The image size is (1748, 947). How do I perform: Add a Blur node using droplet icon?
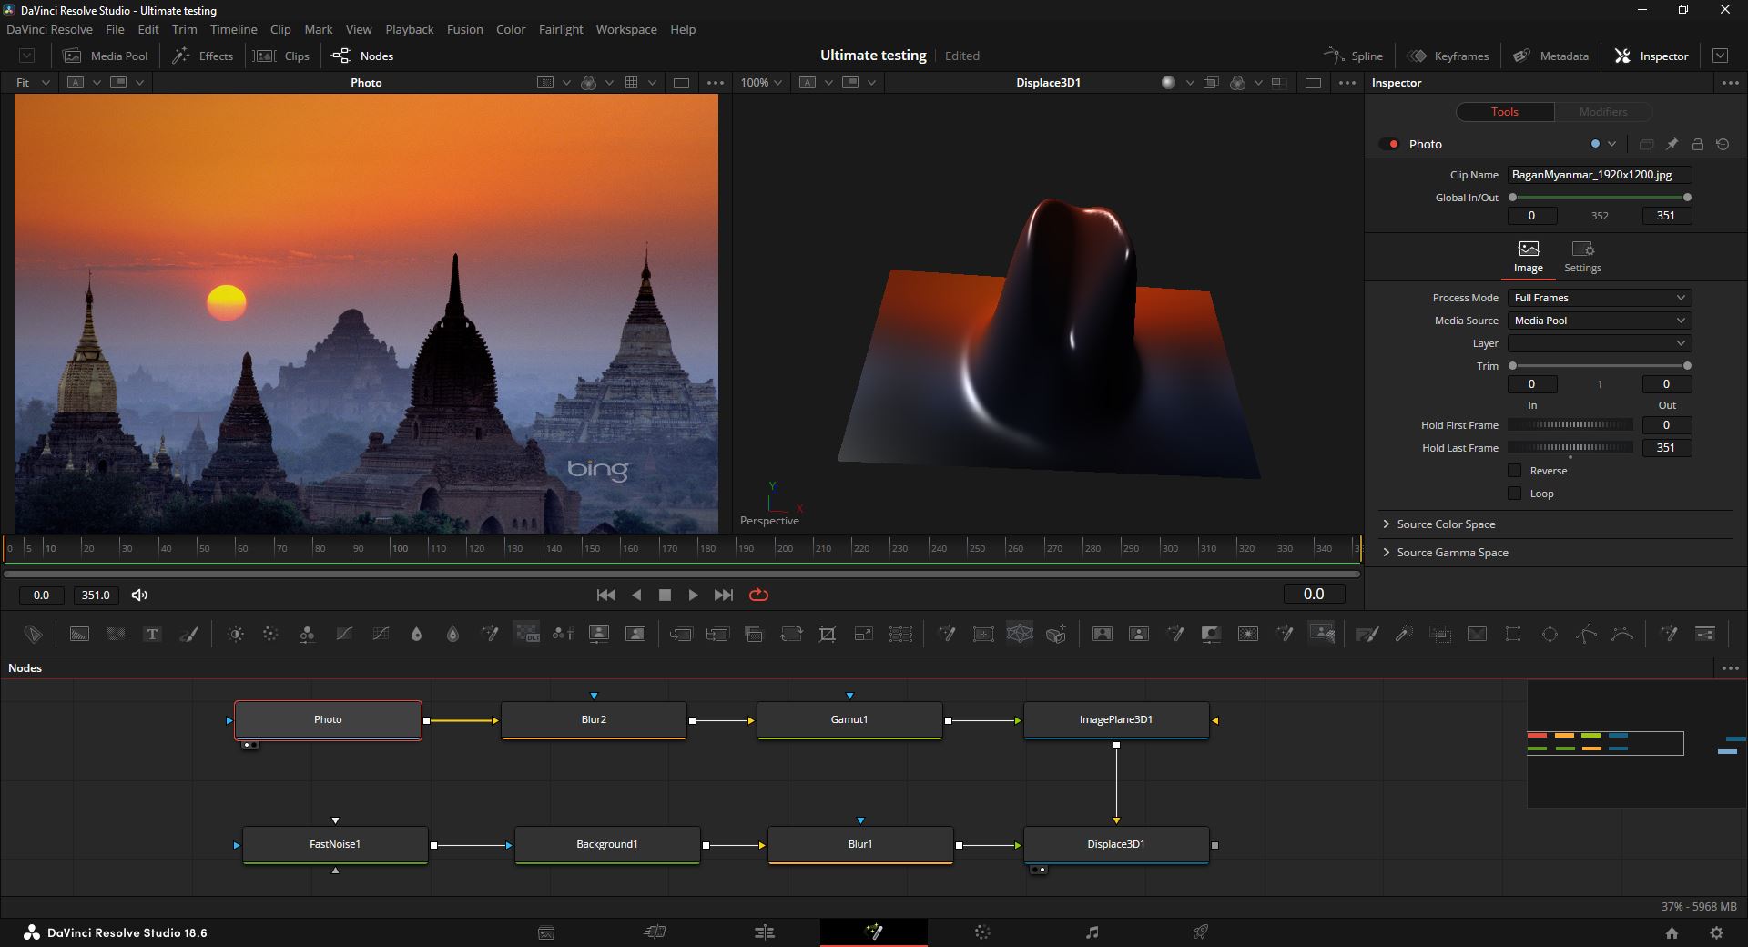[x=417, y=634]
